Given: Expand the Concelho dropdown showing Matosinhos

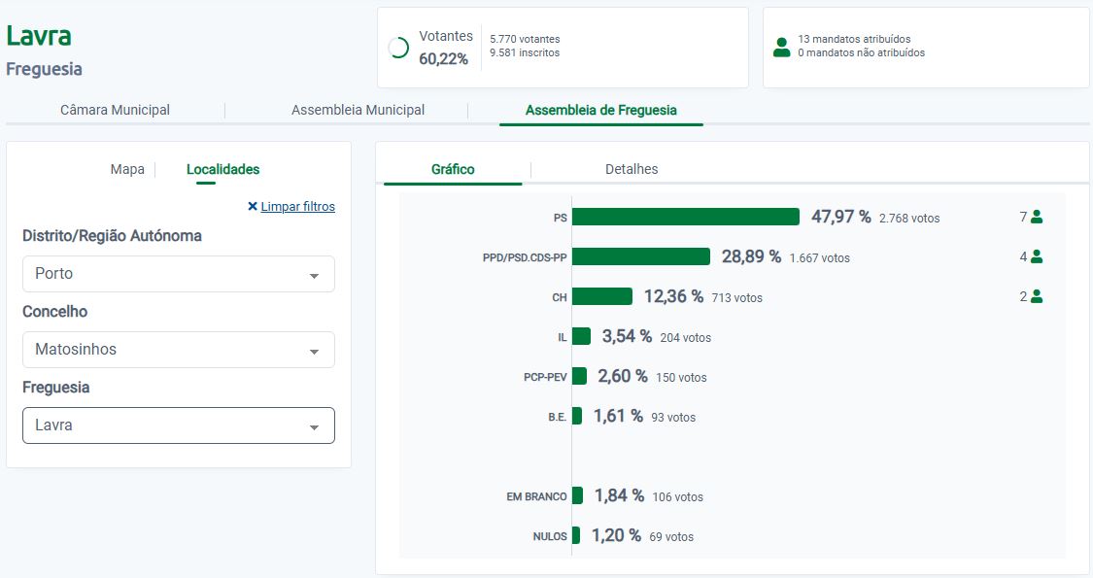Looking at the screenshot, I should point(179,350).
